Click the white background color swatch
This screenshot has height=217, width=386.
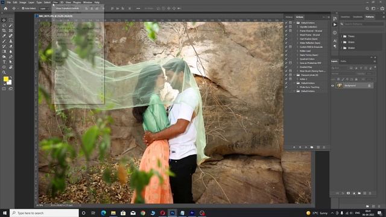(10, 83)
